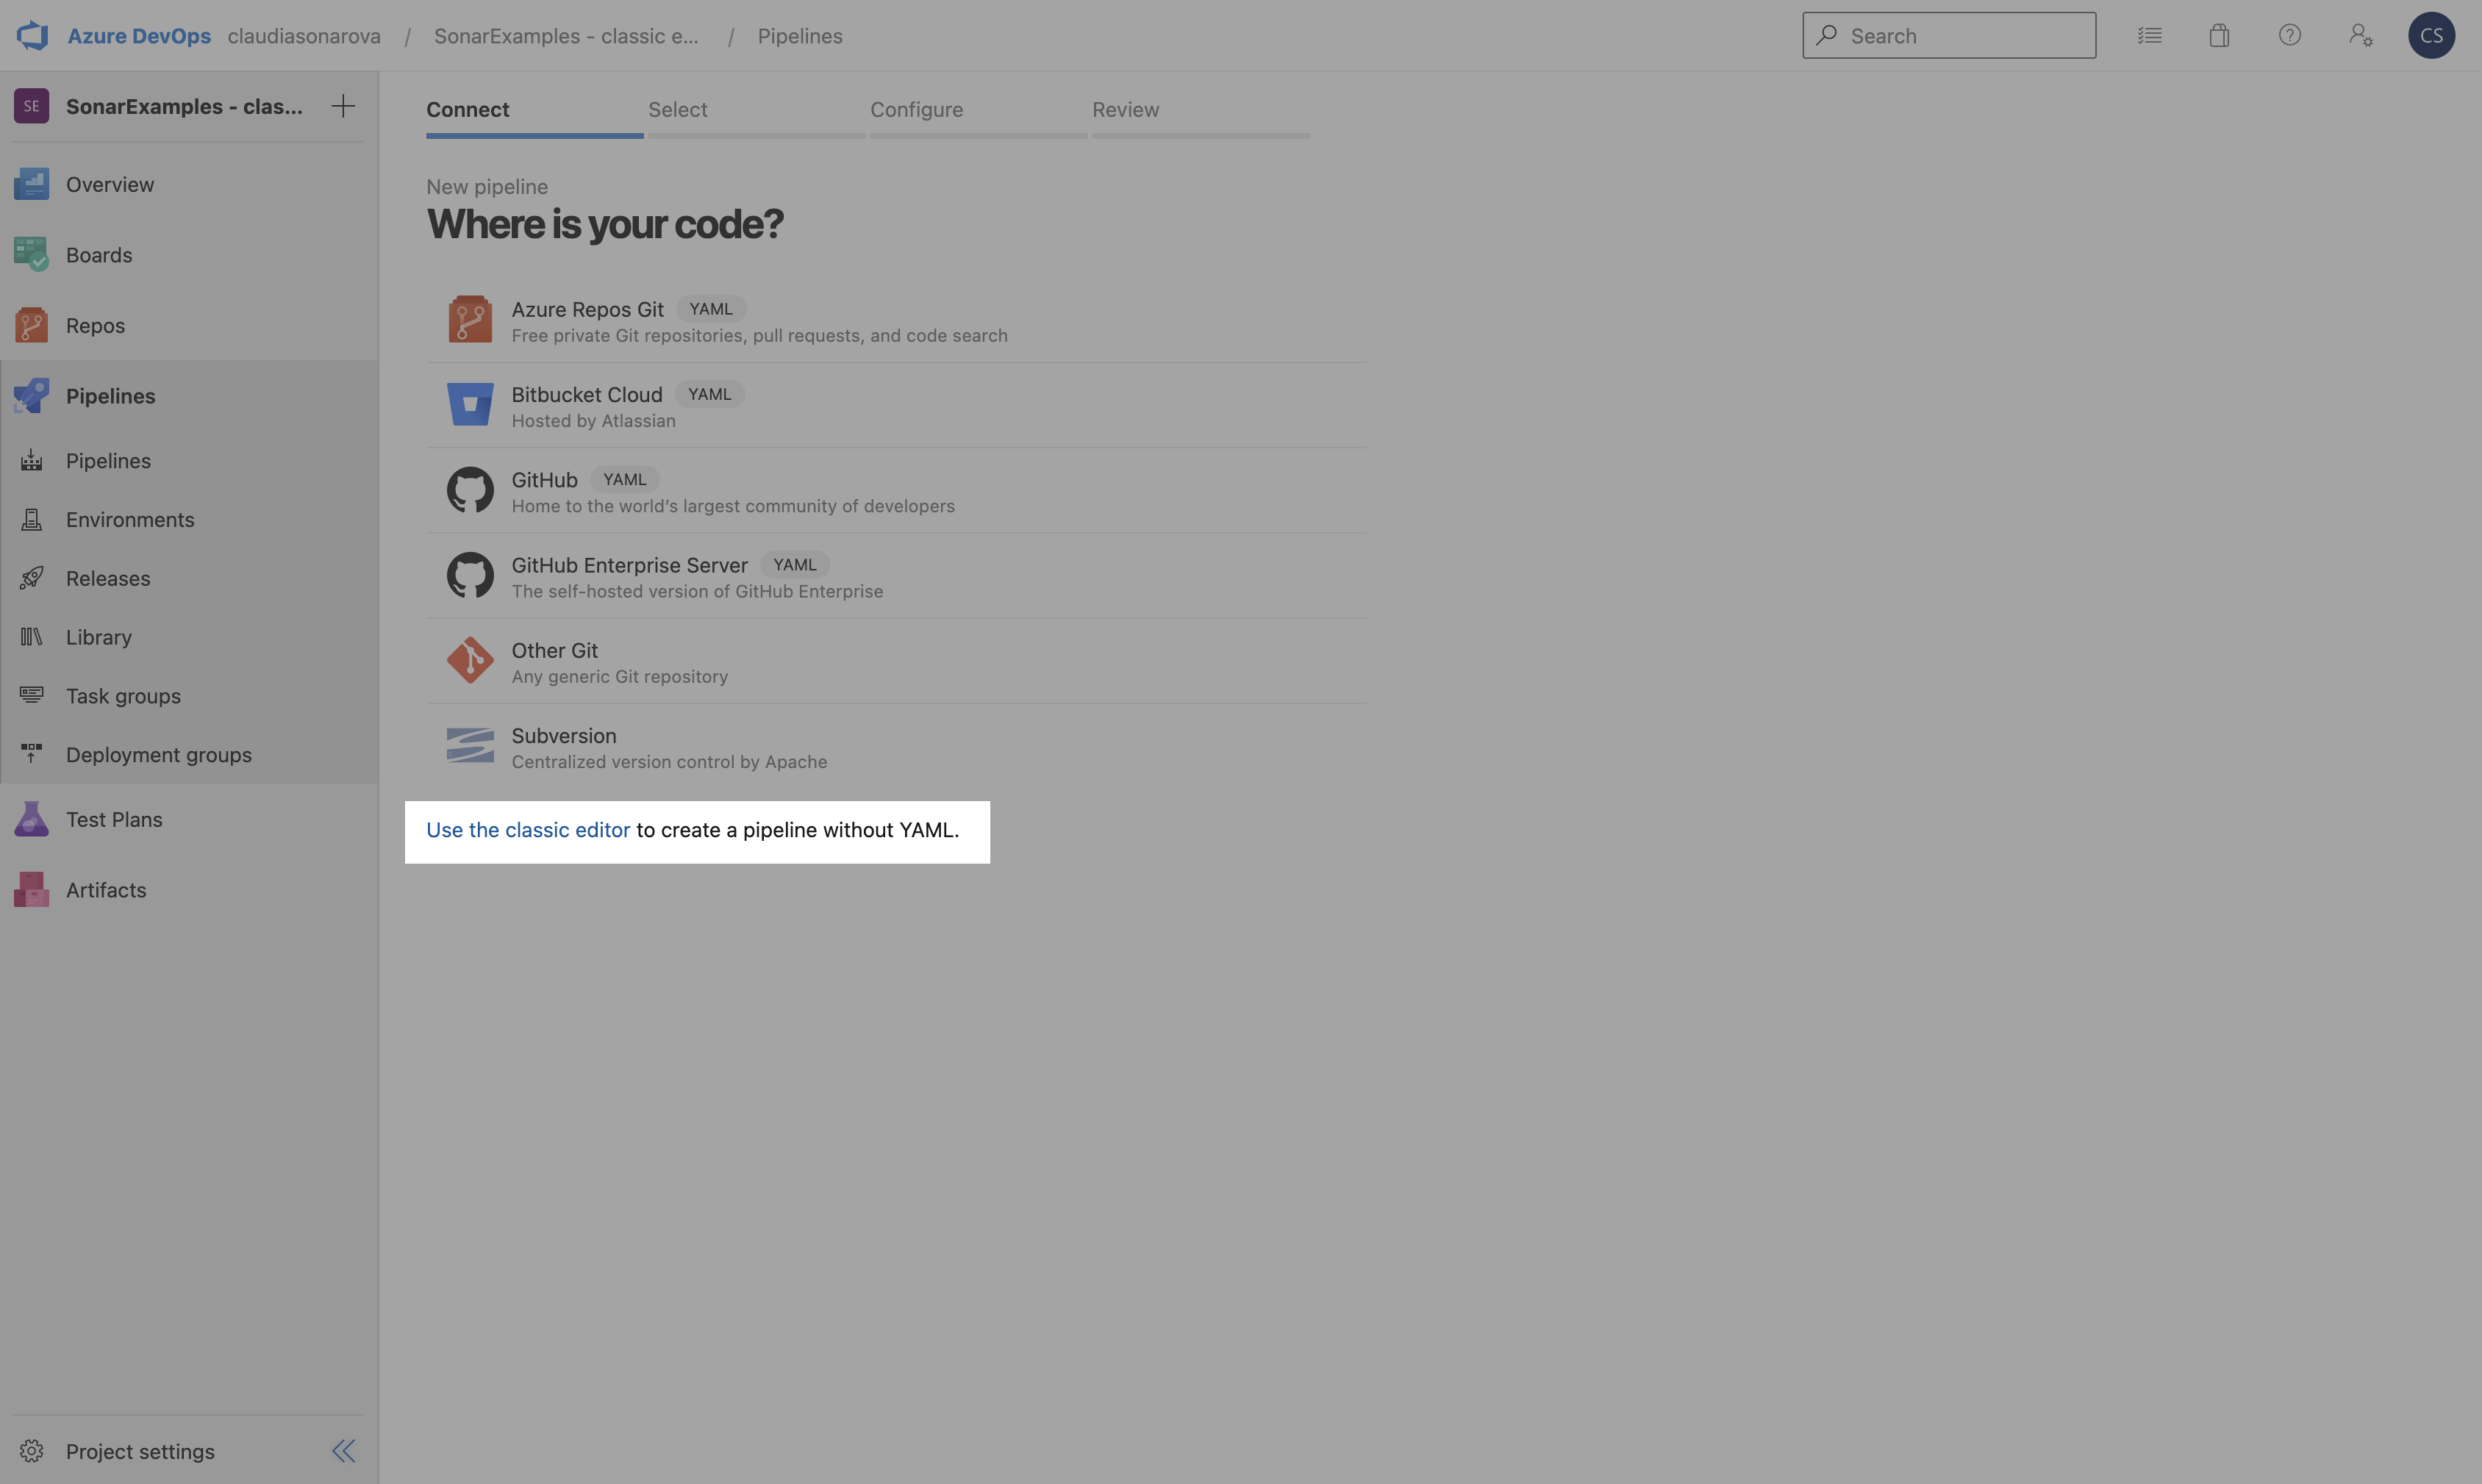Choose Bitbucket Cloud as code source
The height and width of the screenshot is (1484, 2482).
point(896,405)
